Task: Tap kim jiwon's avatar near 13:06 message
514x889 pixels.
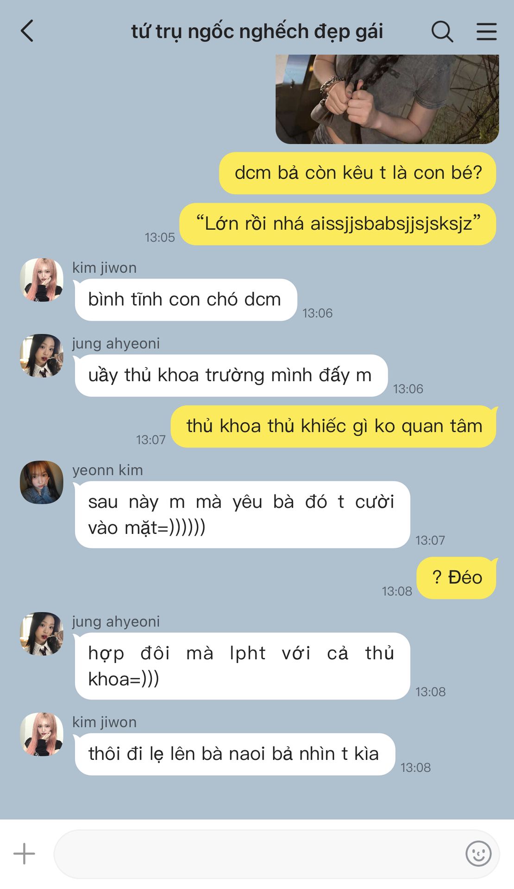Action: point(42,280)
